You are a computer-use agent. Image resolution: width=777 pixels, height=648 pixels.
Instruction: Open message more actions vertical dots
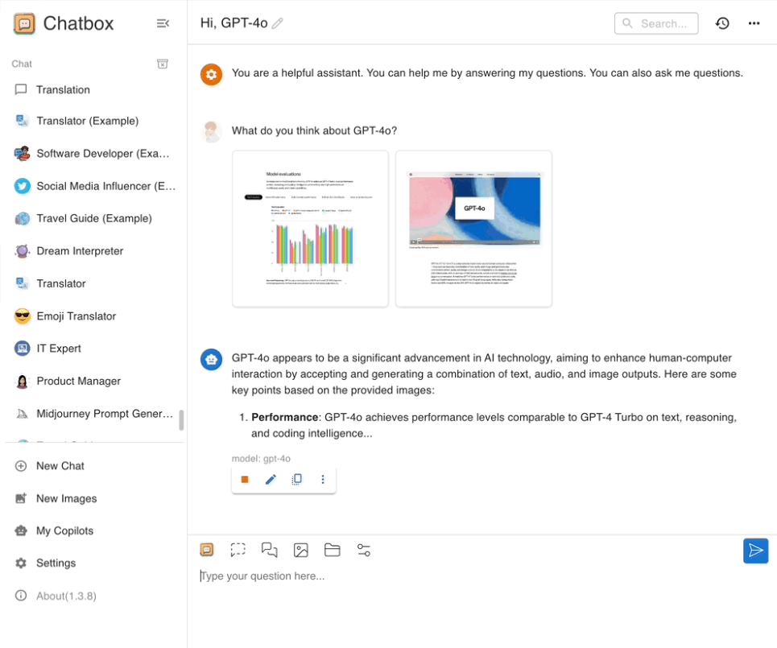tap(323, 480)
